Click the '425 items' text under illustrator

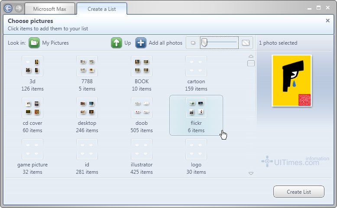point(142,172)
